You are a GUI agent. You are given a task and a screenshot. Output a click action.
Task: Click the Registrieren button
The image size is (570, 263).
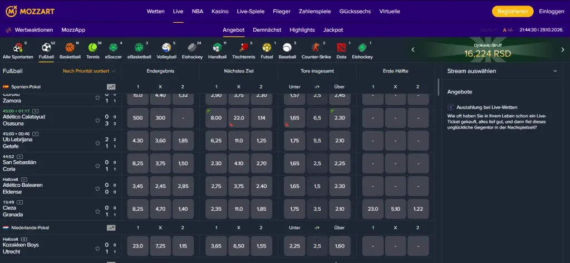coord(513,11)
